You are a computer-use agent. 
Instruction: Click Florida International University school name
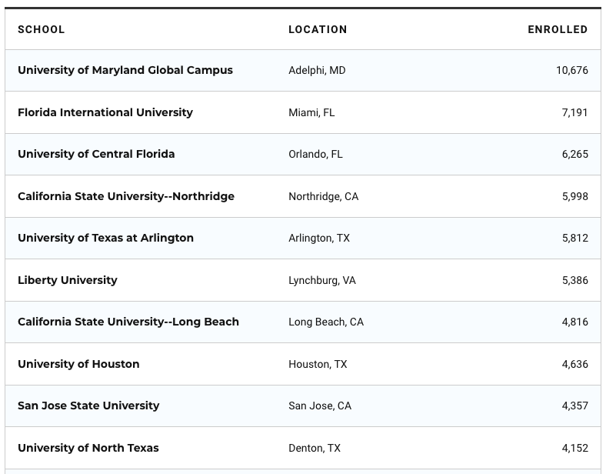tap(105, 112)
